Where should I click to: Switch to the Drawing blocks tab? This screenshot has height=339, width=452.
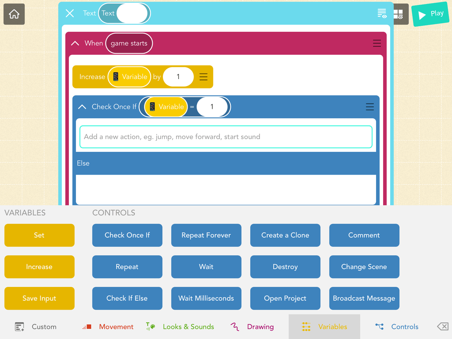tap(252, 326)
